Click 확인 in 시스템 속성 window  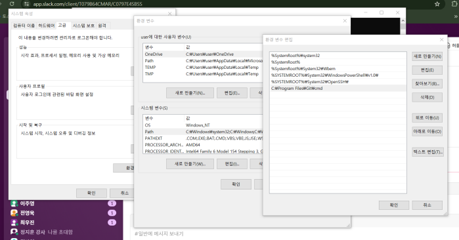pos(91,193)
